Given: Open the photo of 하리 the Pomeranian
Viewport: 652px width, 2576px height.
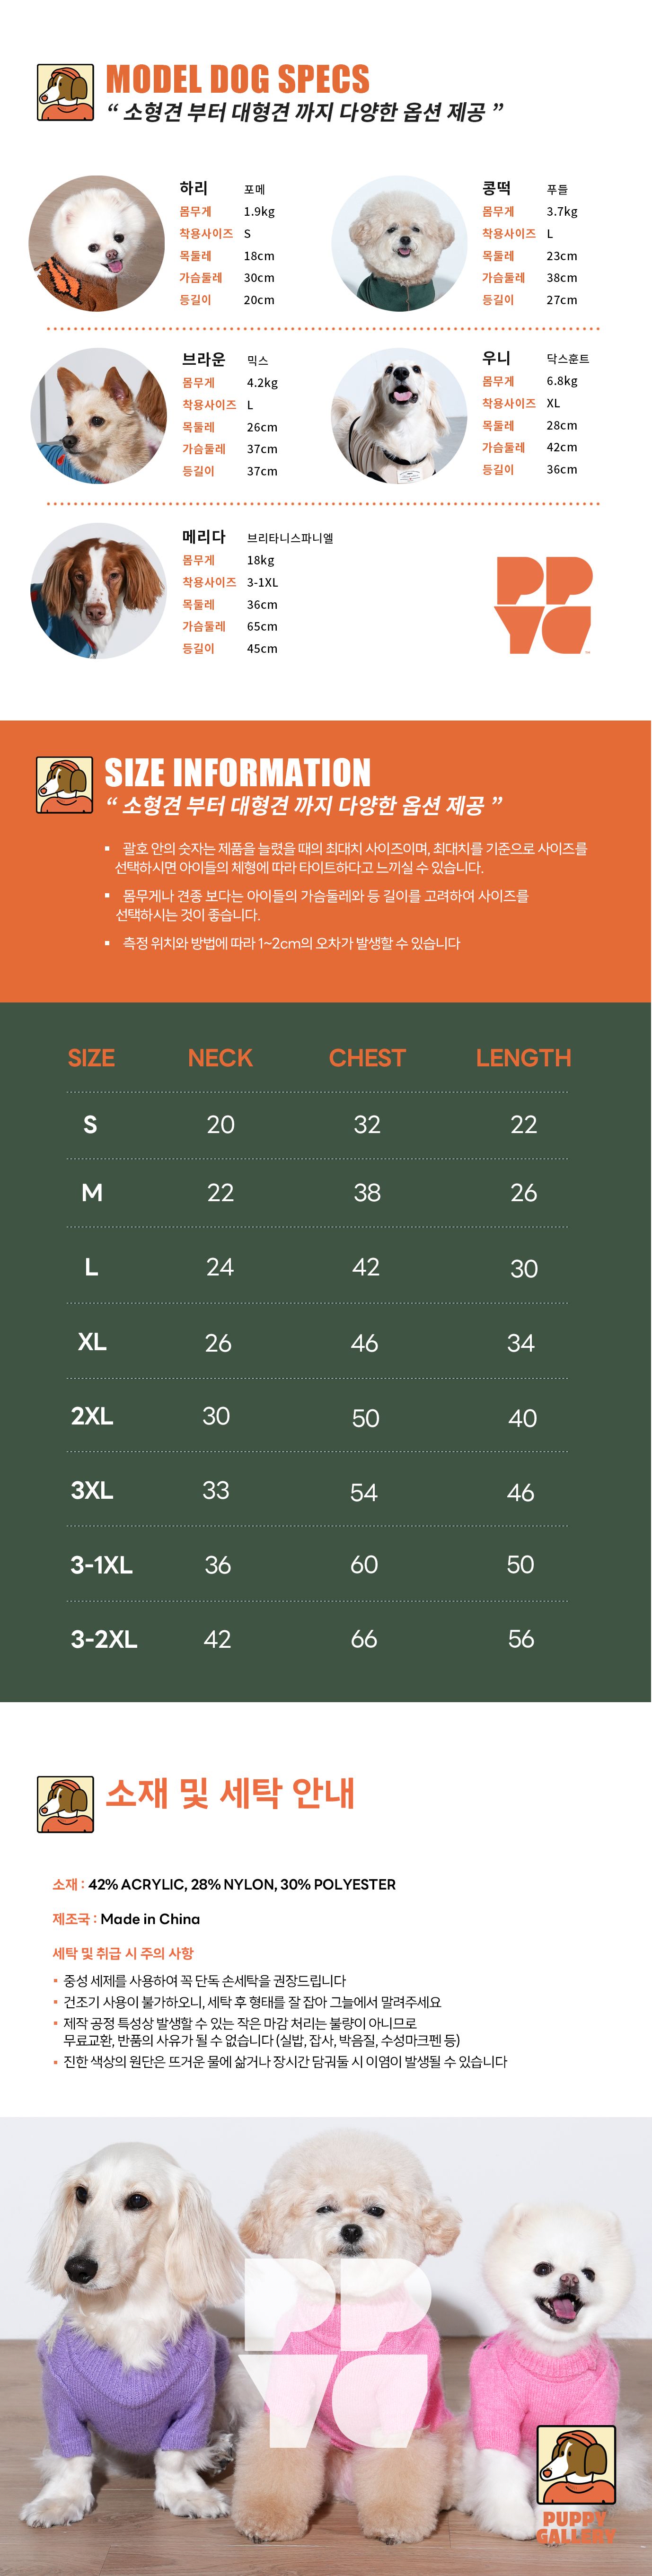Looking at the screenshot, I should [x=97, y=243].
